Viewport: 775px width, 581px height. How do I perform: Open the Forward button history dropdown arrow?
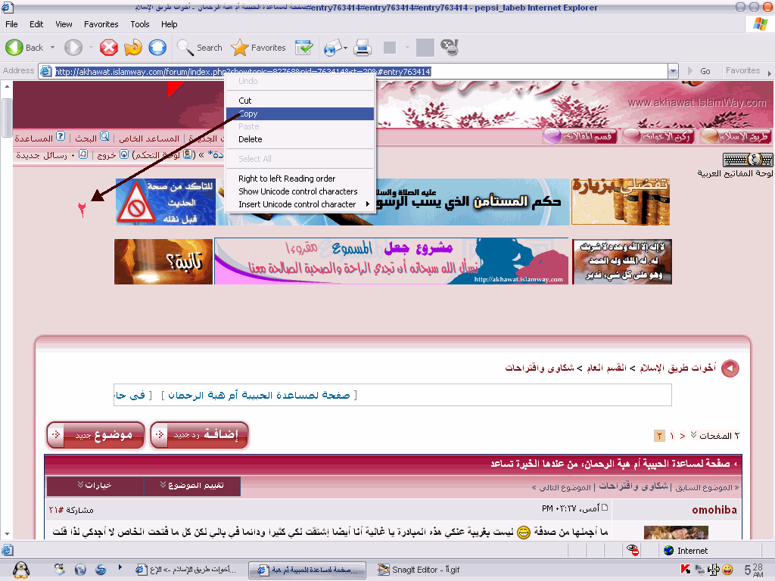pyautogui.click(x=91, y=48)
